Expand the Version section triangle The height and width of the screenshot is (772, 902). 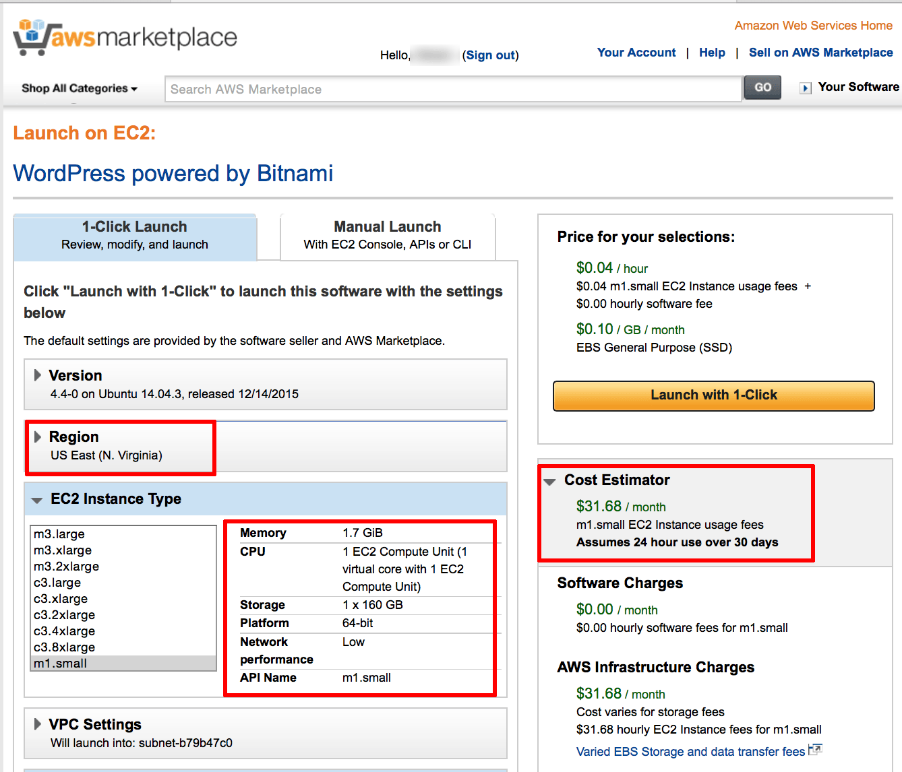[38, 375]
